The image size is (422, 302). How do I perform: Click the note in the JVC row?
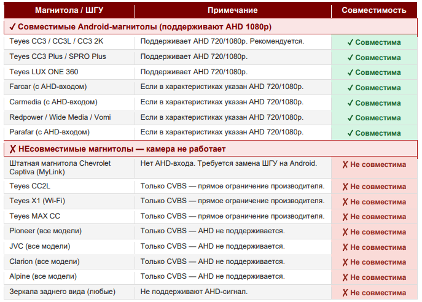pos(213,246)
